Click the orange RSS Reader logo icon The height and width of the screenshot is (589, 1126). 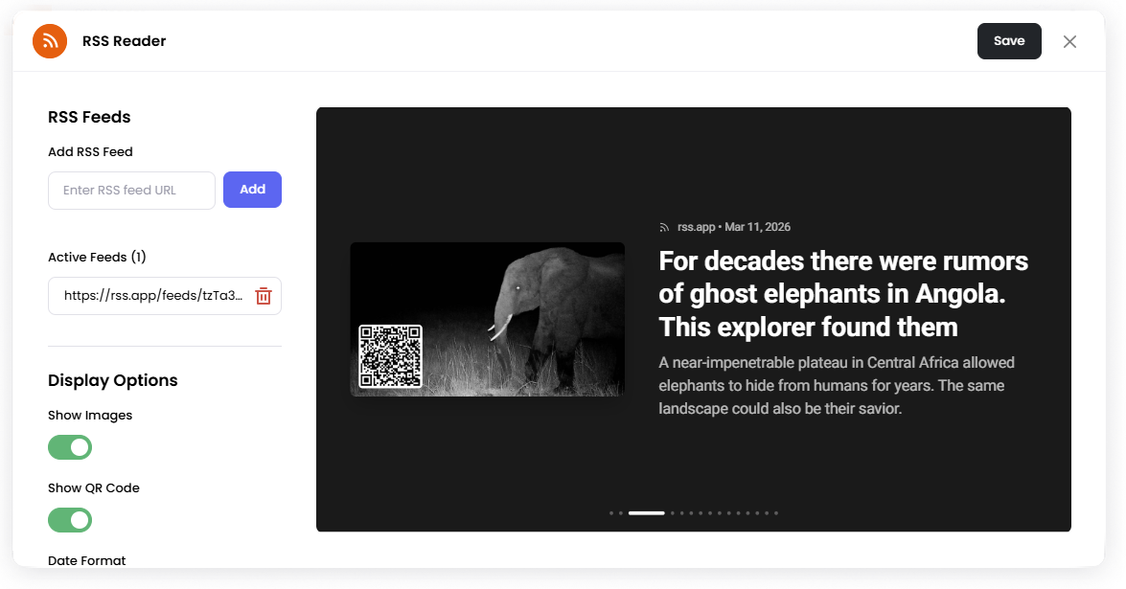pyautogui.click(x=50, y=41)
